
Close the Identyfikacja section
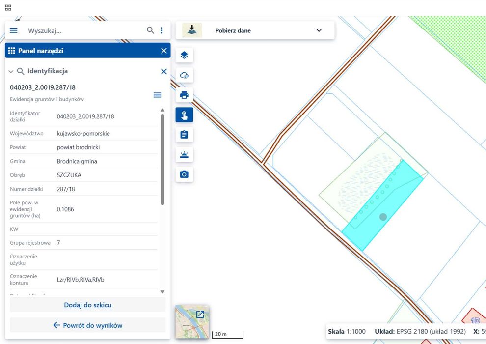164,71
